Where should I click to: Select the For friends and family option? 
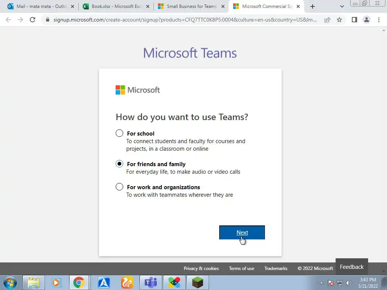coord(119,164)
